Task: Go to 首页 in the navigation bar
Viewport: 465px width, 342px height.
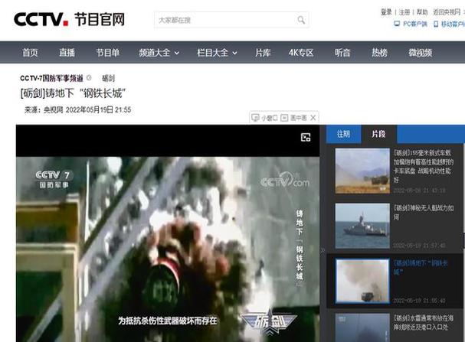Action: [30, 53]
